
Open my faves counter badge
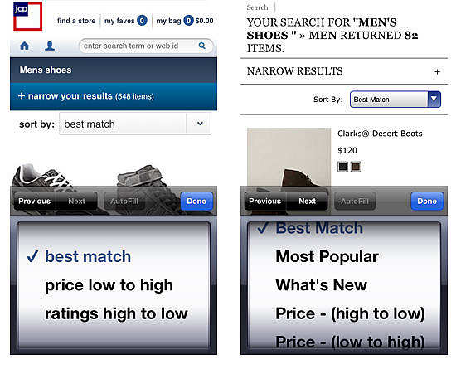click(x=142, y=21)
